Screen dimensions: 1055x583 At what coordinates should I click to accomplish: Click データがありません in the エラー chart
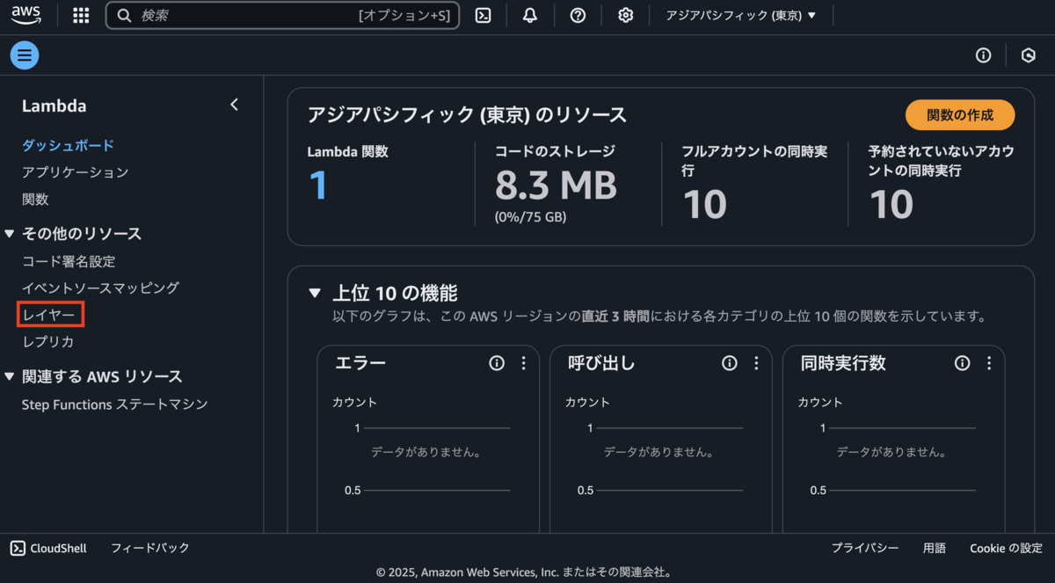[x=426, y=451]
